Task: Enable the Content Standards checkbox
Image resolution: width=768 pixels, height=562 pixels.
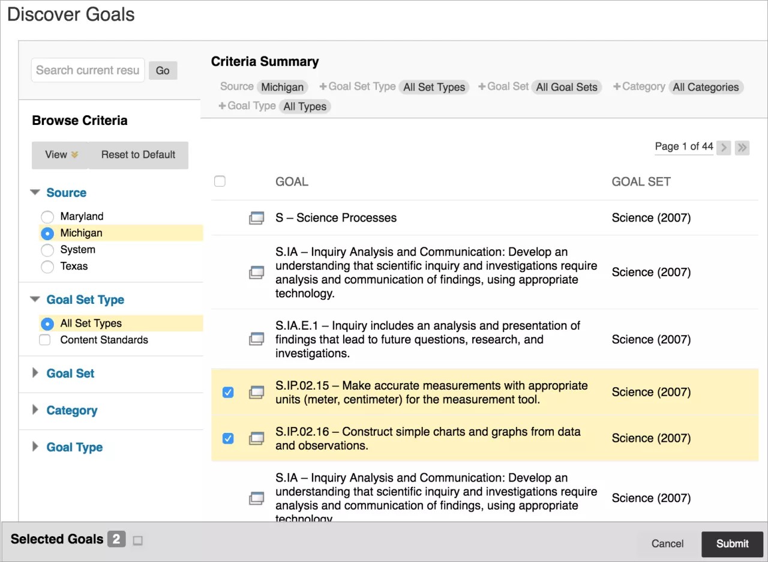Action: click(44, 339)
